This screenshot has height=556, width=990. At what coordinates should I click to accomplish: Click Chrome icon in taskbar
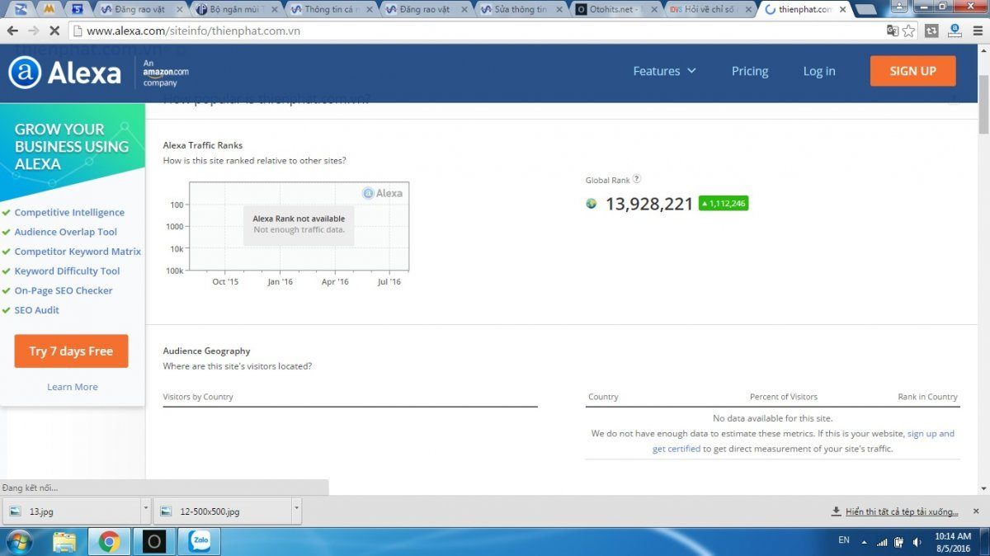109,542
